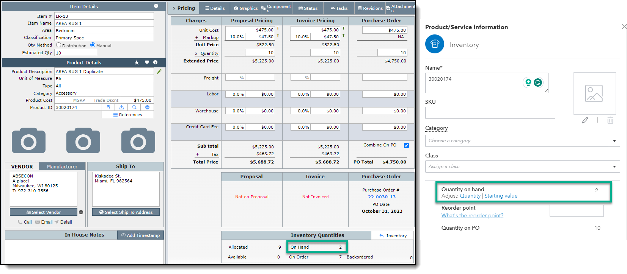The width and height of the screenshot is (627, 274).
Task: Open the Status tab
Action: tap(308, 8)
